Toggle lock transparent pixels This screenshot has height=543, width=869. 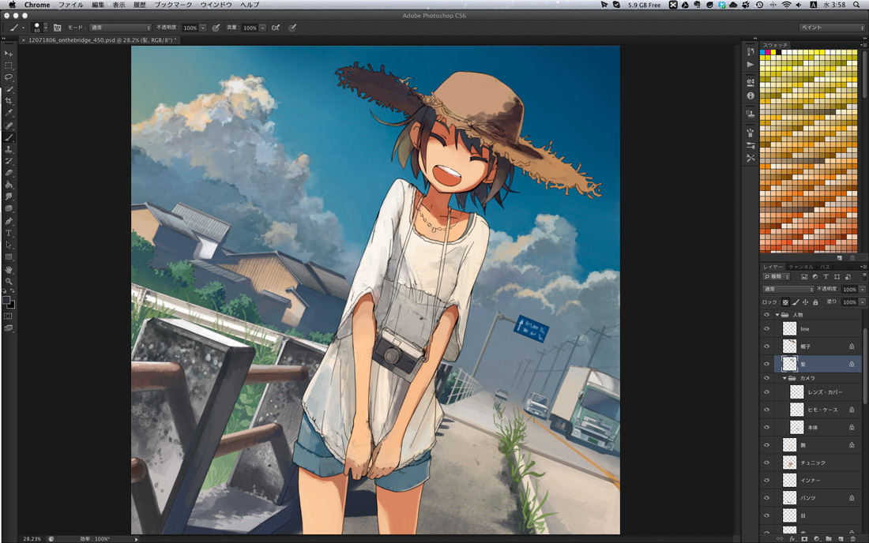pos(785,302)
